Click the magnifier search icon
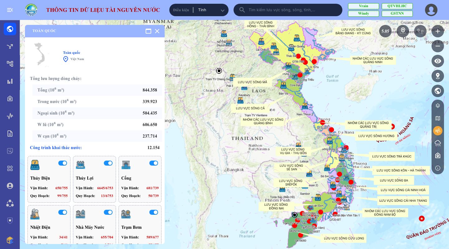The image size is (449, 249). coord(242,10)
